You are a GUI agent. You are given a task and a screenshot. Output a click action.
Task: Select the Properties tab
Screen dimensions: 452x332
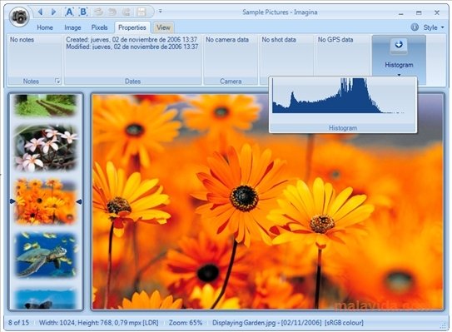coord(132,27)
